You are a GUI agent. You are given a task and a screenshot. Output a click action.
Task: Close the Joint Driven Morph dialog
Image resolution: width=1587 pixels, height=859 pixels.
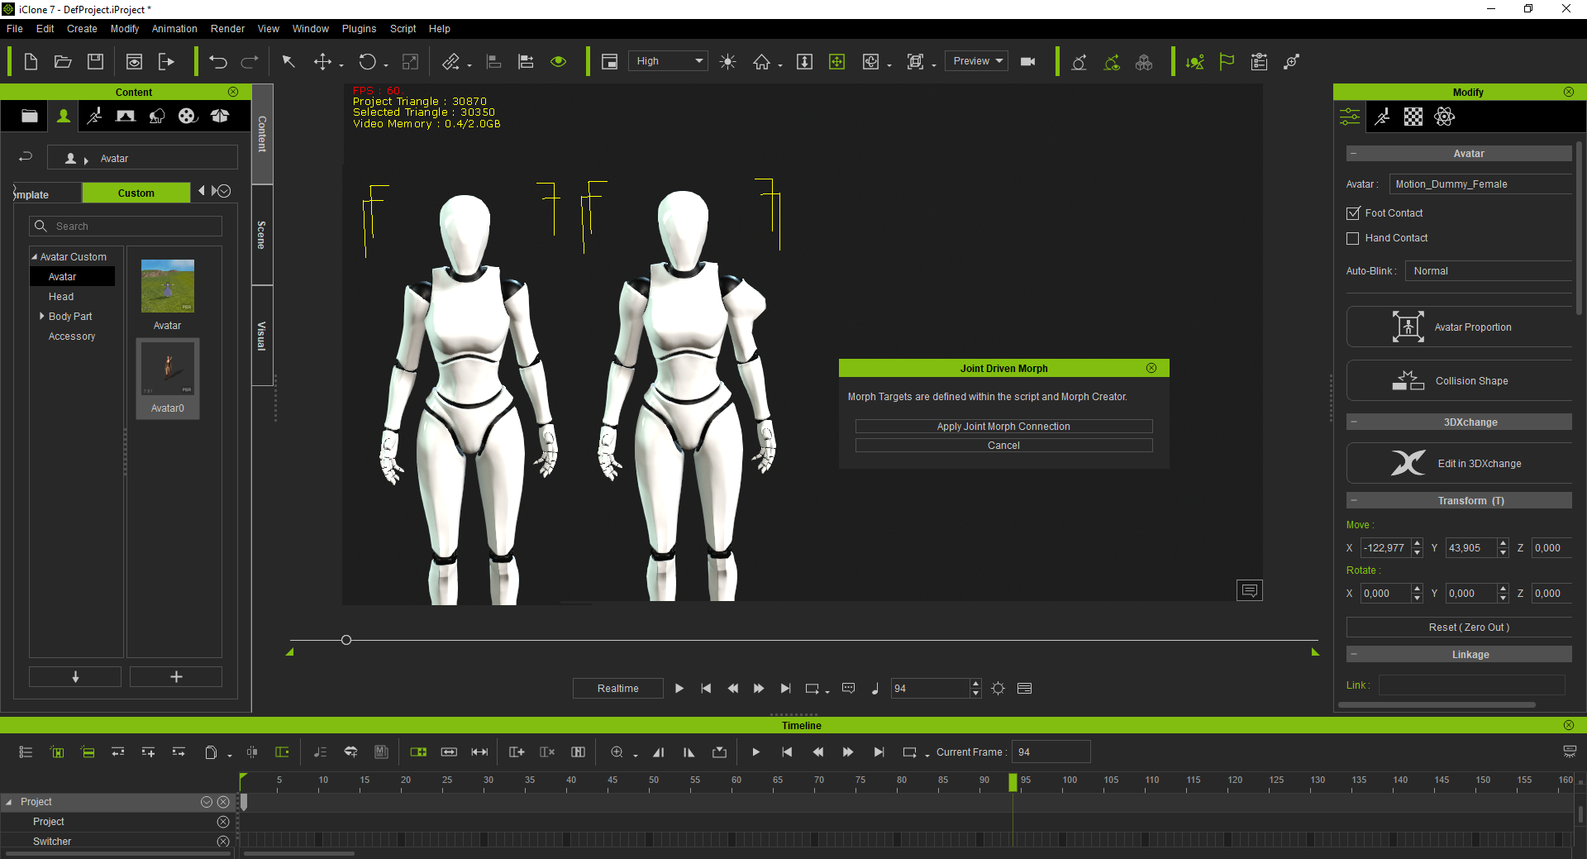(x=1151, y=368)
